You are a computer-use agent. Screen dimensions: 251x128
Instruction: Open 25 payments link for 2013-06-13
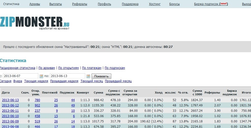(56, 100)
